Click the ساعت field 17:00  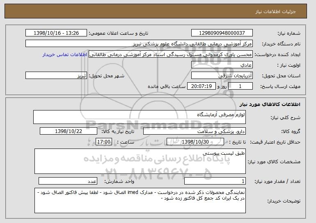[x=104, y=142]
